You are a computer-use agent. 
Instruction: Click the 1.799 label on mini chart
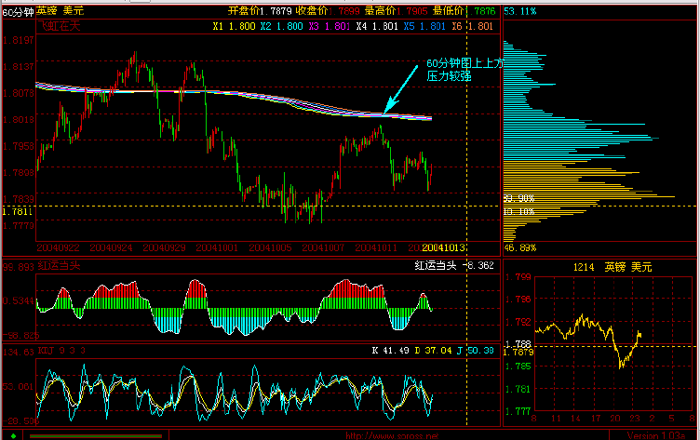click(x=518, y=277)
